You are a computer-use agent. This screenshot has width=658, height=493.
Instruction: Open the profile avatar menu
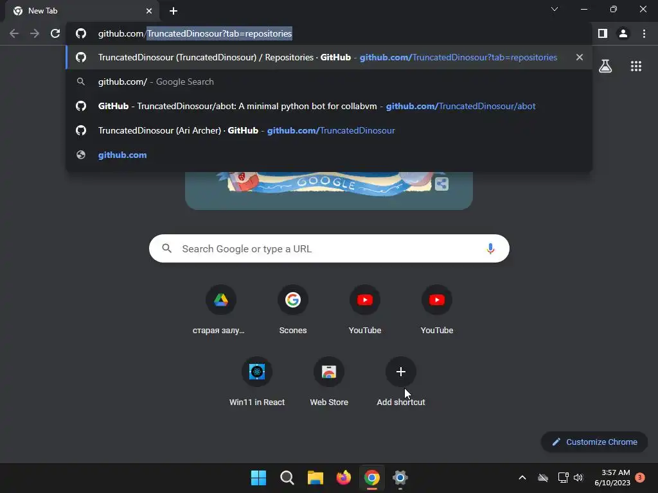click(x=623, y=33)
